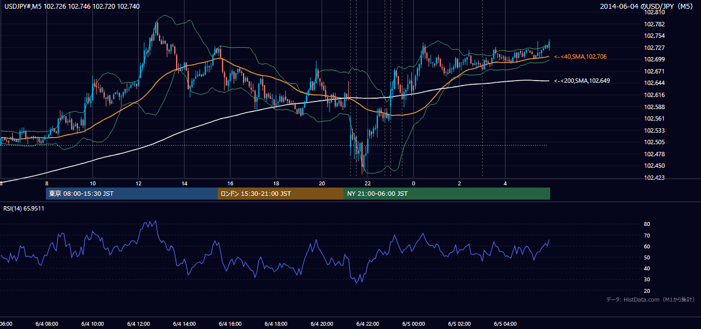Click hour label 16 under the price chart
This screenshot has width=701, height=329.
point(230,184)
